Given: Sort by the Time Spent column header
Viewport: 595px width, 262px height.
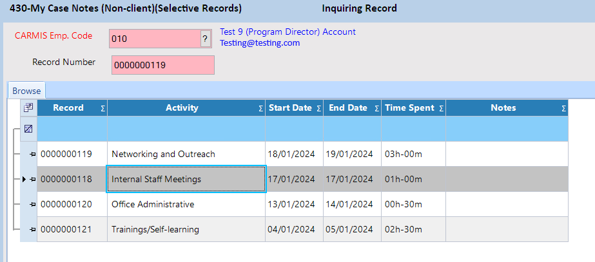Looking at the screenshot, I should click(x=409, y=108).
